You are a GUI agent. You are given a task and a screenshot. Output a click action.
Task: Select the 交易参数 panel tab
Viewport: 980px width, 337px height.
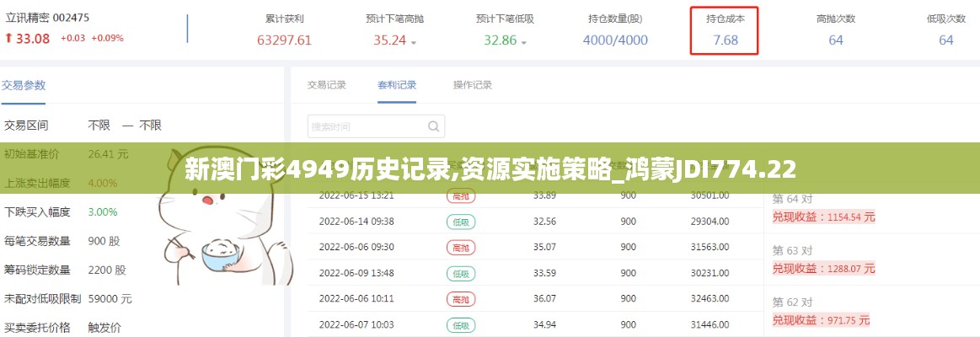(x=24, y=85)
